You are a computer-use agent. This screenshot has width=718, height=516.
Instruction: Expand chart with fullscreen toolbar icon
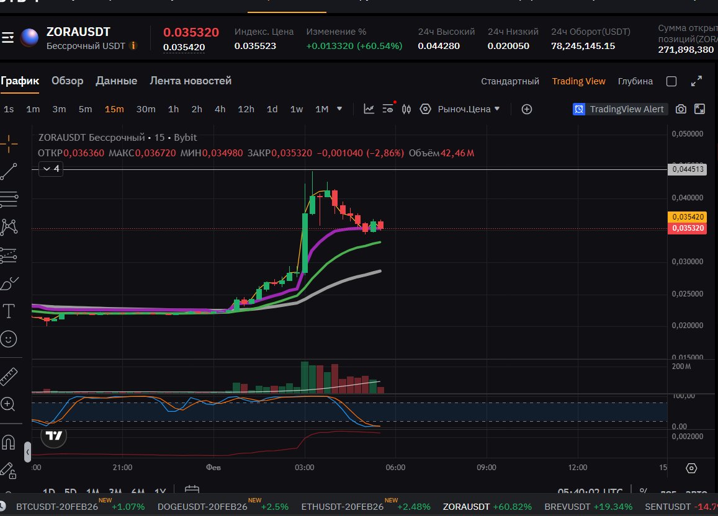[x=699, y=109]
